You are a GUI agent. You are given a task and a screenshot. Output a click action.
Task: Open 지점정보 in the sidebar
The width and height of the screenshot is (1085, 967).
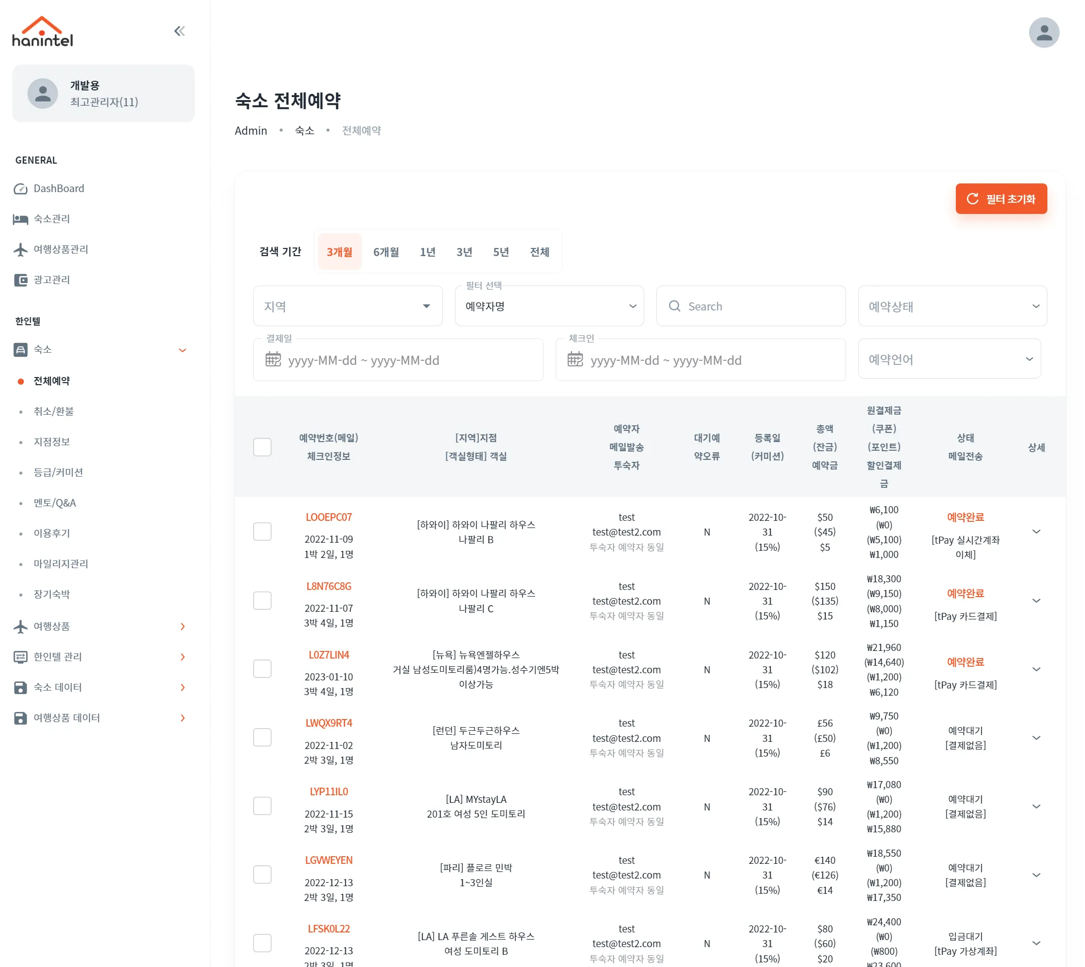(51, 442)
